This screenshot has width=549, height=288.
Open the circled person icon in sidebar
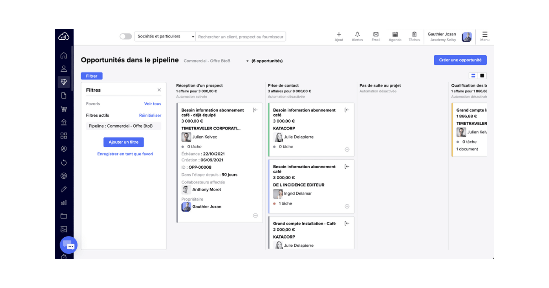tap(64, 149)
